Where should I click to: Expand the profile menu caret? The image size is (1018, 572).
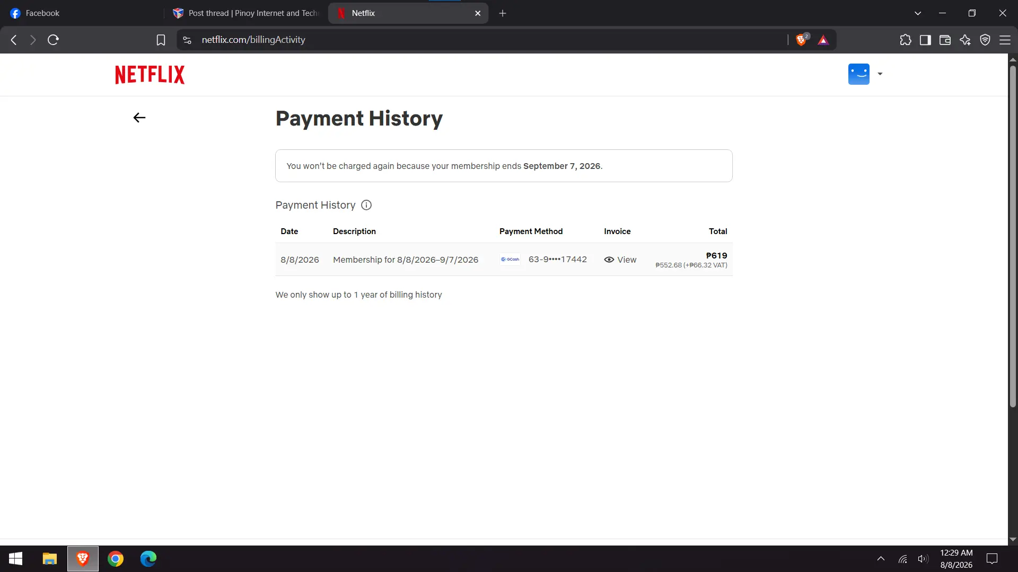coord(880,74)
